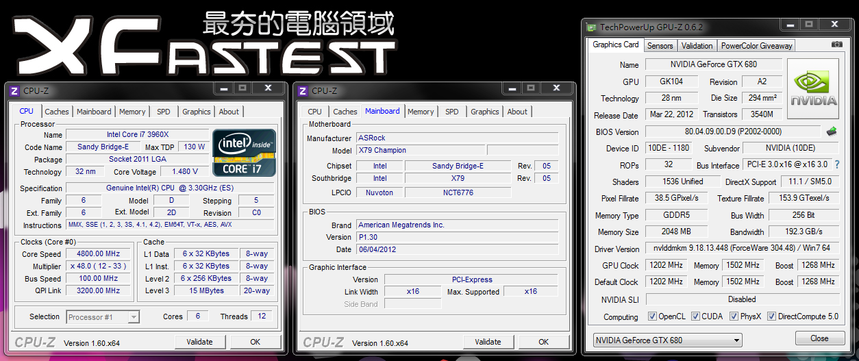Image resolution: width=859 pixels, height=361 pixels.
Task: Click the American Megatrends Inc. brand field
Action: point(457,225)
